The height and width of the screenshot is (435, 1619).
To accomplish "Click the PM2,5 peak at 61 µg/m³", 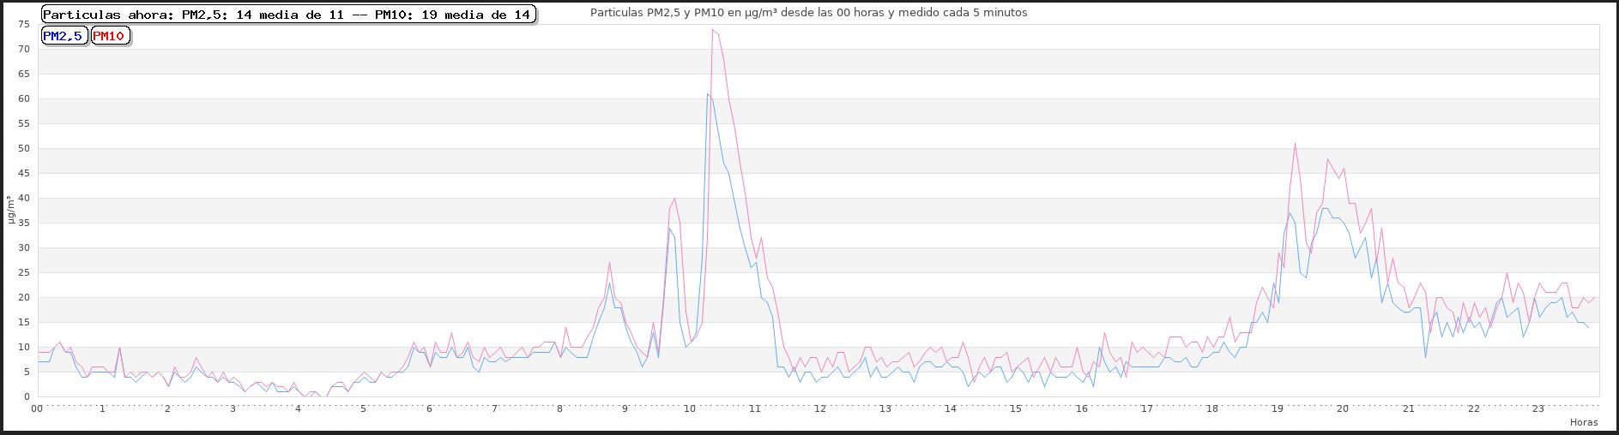I will [707, 94].
